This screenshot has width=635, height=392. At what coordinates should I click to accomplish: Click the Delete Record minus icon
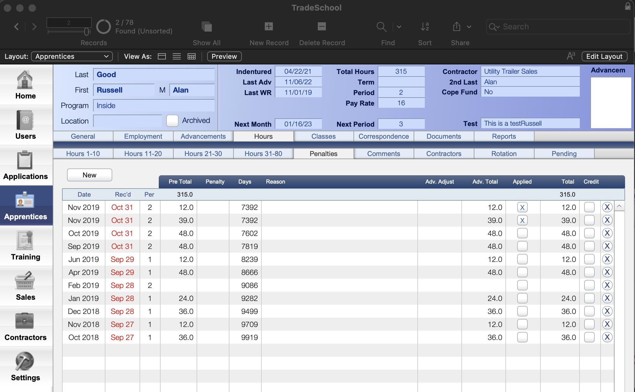[x=322, y=27]
